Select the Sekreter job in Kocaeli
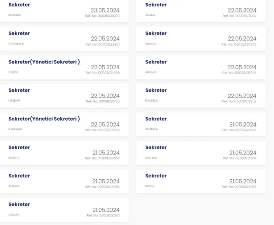This screenshot has height=225, width=274. (156, 147)
